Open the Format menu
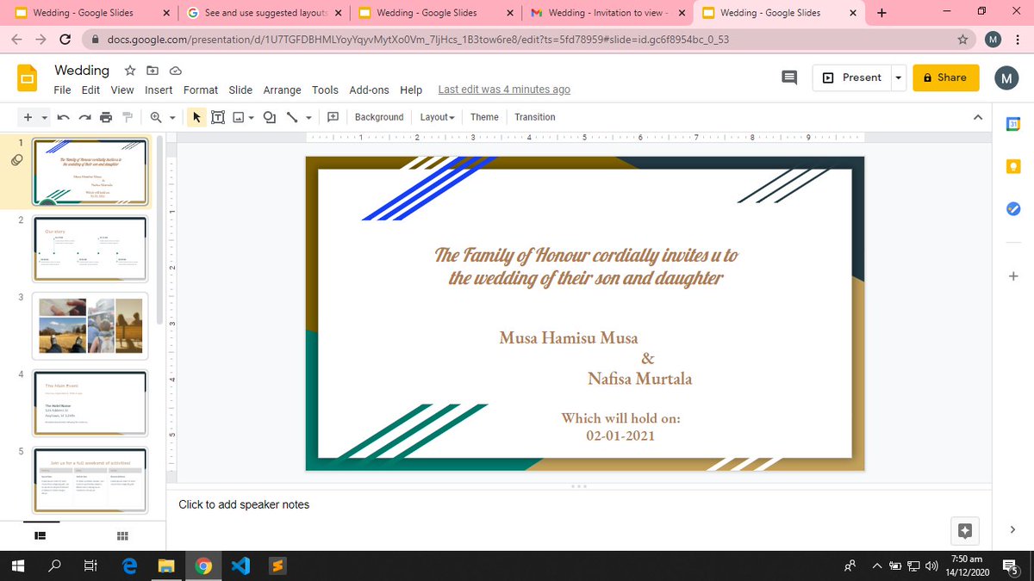This screenshot has height=581, width=1034. click(201, 90)
